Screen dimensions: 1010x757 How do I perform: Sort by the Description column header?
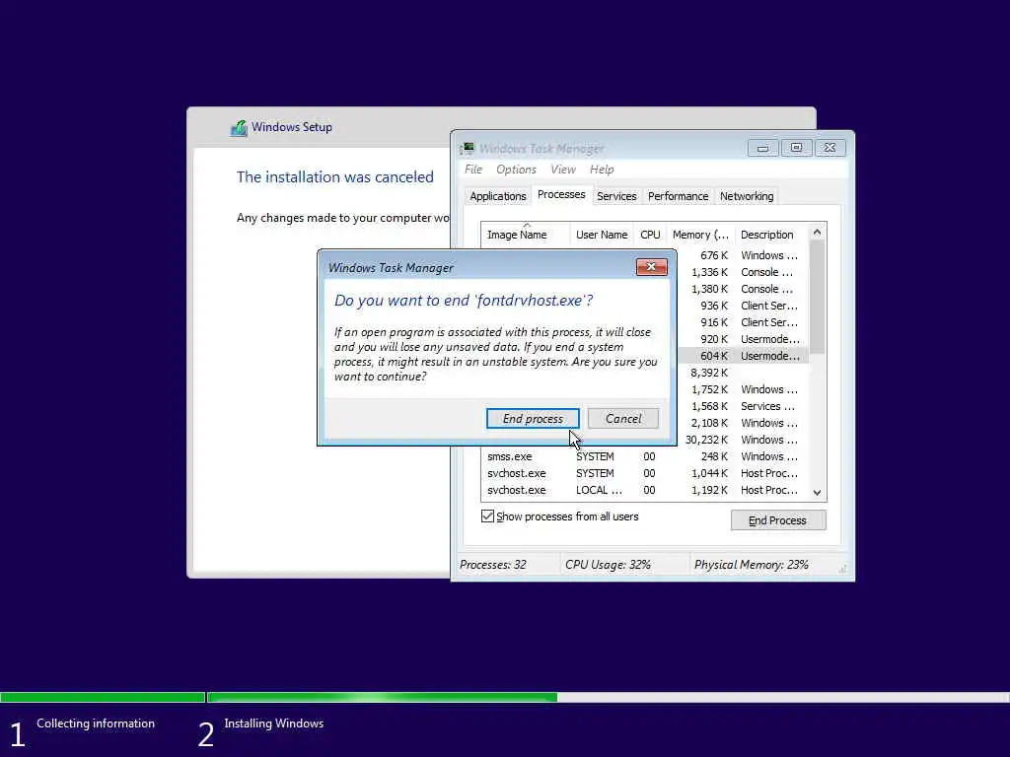click(771, 235)
